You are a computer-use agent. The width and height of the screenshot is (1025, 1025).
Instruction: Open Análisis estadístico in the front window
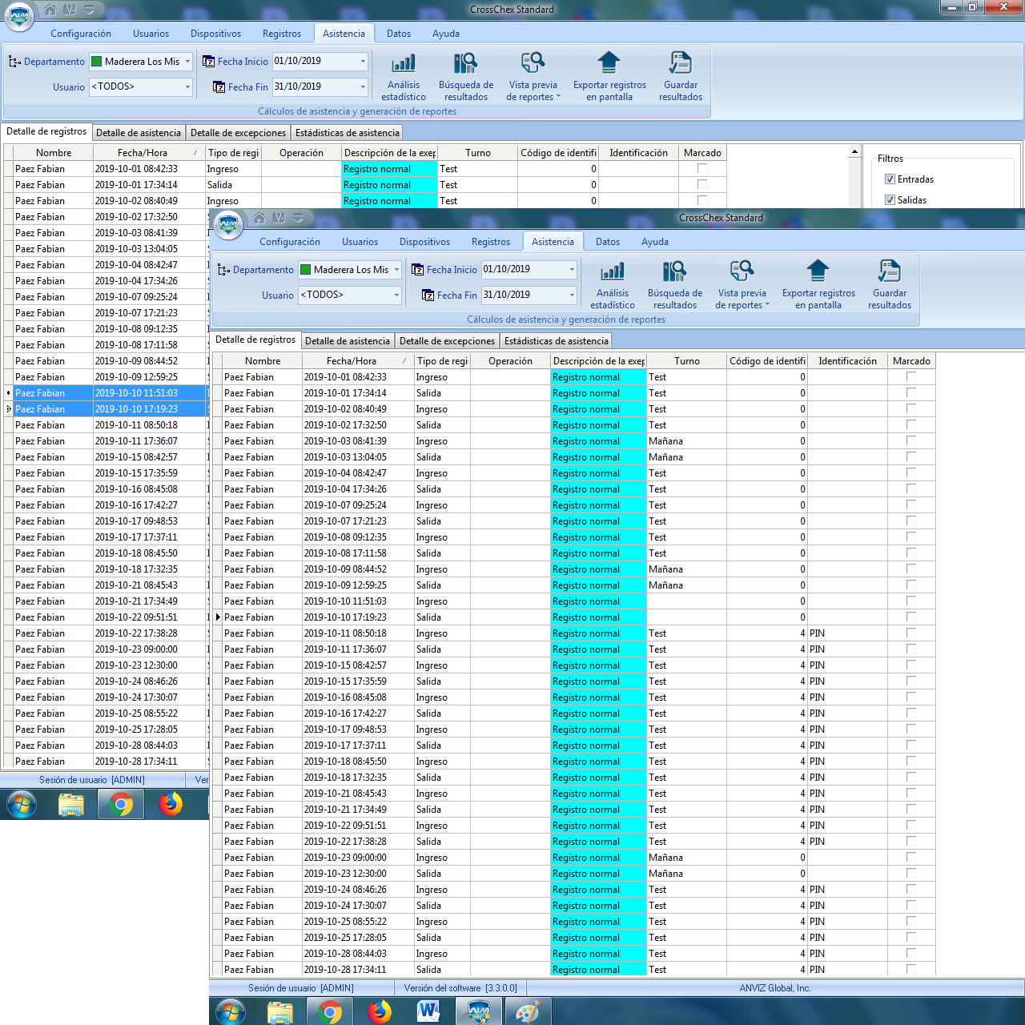point(613,285)
